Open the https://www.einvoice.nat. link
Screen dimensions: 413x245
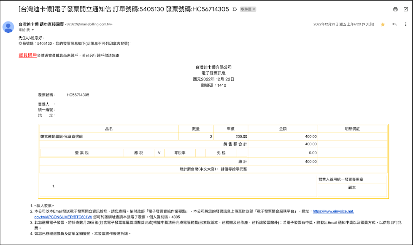pyautogui.click(x=333, y=211)
